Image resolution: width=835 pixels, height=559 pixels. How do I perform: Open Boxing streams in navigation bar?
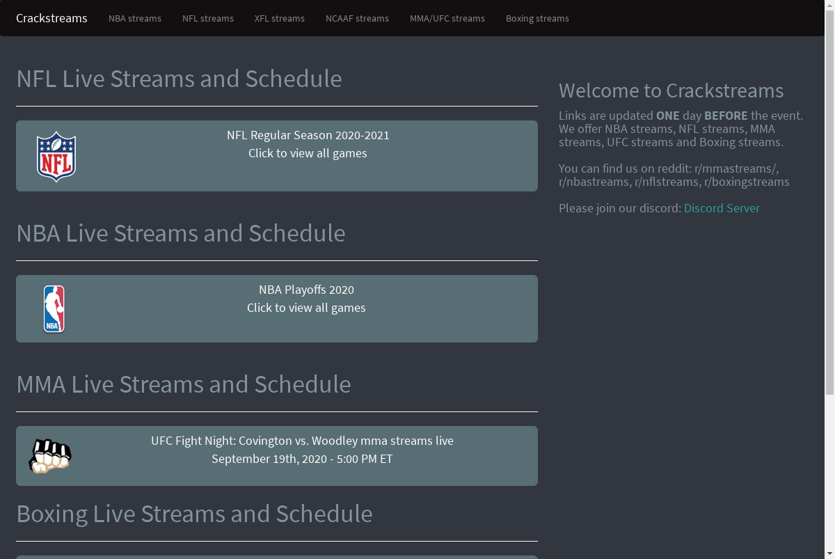pos(537,19)
